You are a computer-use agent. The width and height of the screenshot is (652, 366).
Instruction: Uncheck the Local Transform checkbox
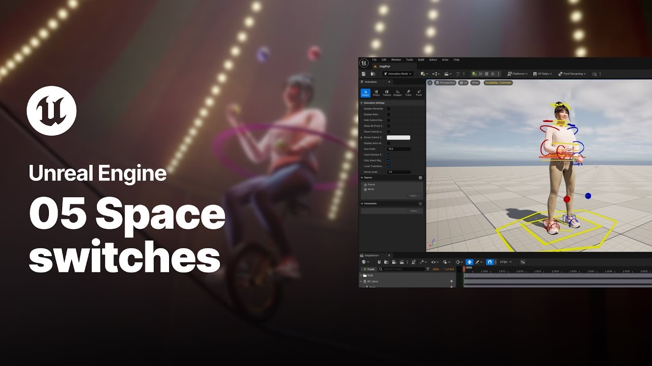coord(389,166)
